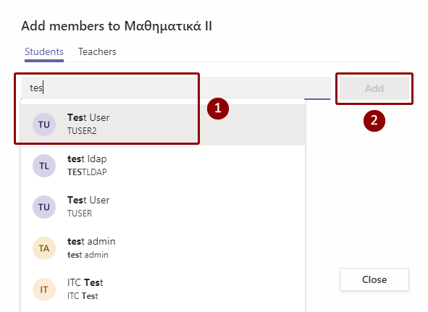Click the Close button
428x312 pixels.
point(374,279)
